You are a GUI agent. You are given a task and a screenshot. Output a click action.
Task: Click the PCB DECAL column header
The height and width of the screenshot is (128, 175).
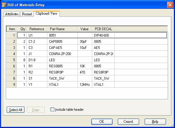coord(103,29)
